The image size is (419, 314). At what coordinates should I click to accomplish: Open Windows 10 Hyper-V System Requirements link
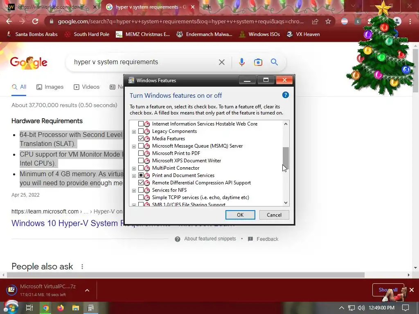tap(67, 223)
